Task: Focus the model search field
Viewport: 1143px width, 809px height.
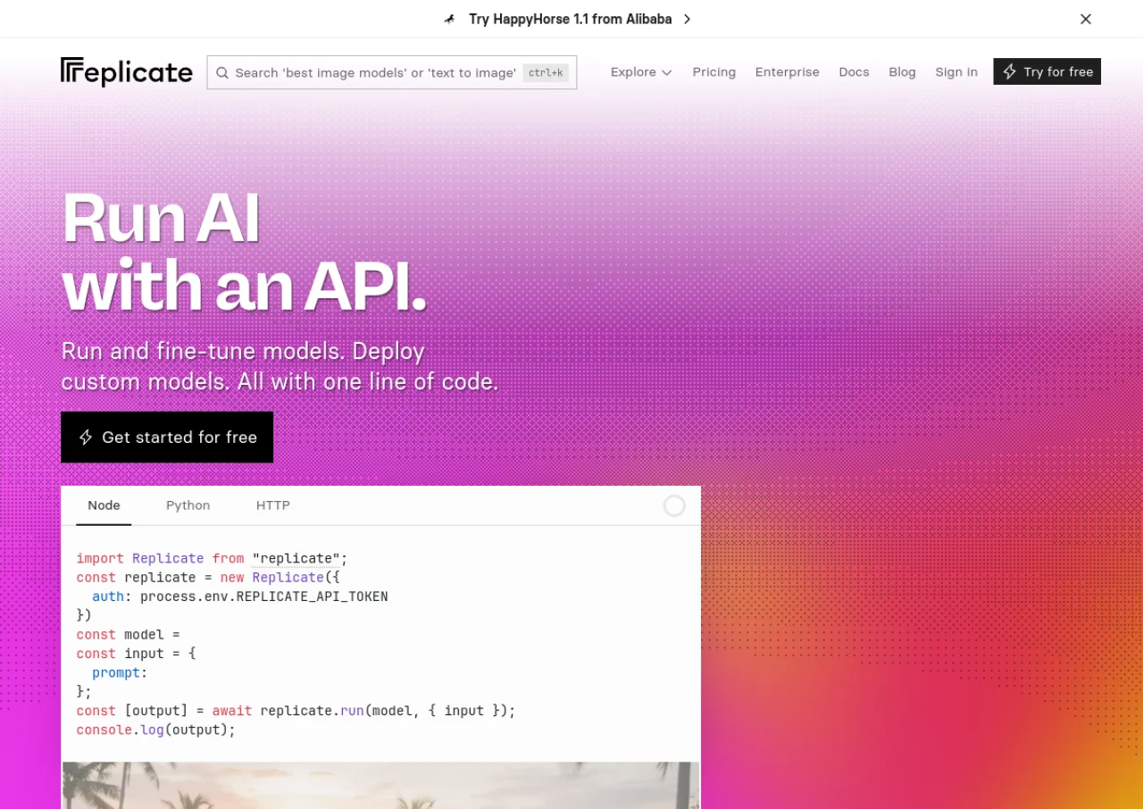Action: (391, 72)
